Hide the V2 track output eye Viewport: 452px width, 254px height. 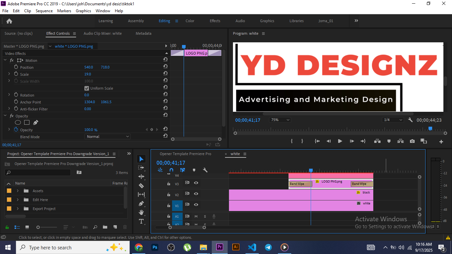[x=196, y=194]
